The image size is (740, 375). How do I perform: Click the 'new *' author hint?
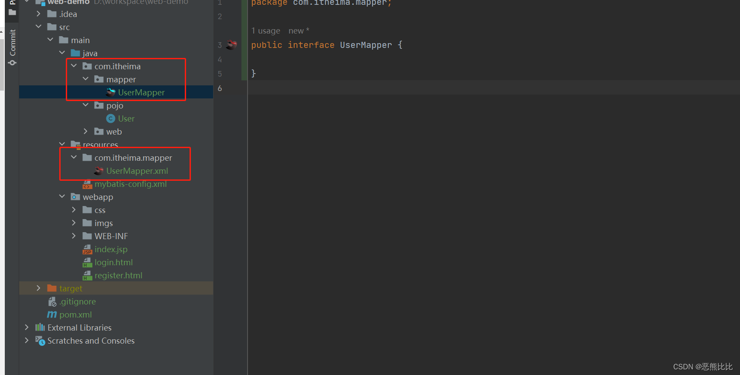pyautogui.click(x=299, y=31)
